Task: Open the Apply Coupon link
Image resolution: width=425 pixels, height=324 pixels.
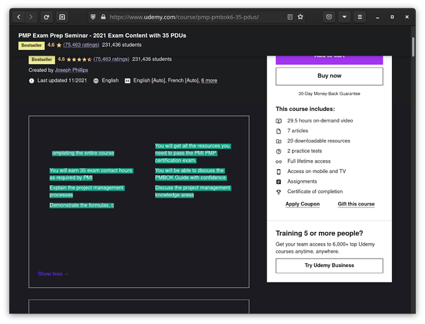Action: coord(302,204)
